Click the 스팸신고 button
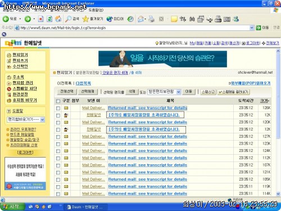 (x=208, y=92)
